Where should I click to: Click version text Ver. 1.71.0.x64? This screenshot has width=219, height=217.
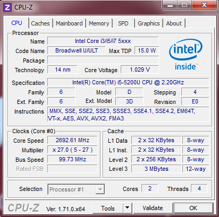point(65,209)
